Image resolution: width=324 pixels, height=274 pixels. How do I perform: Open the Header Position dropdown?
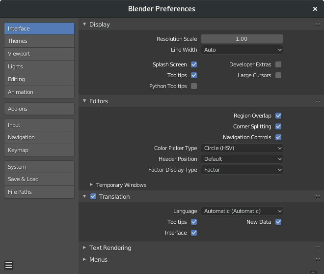point(242,159)
